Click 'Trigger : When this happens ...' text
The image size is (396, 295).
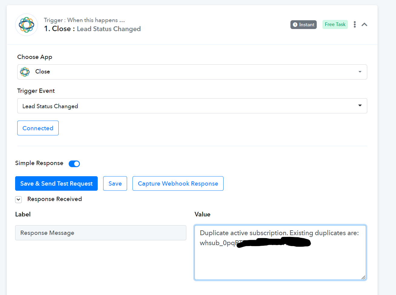click(x=84, y=20)
